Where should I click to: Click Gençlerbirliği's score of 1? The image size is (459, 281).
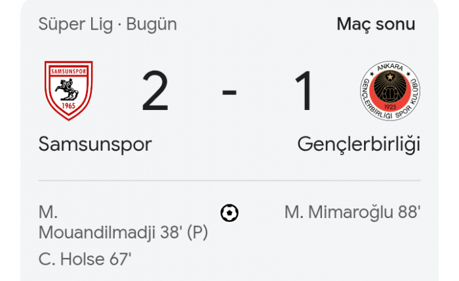(x=304, y=92)
